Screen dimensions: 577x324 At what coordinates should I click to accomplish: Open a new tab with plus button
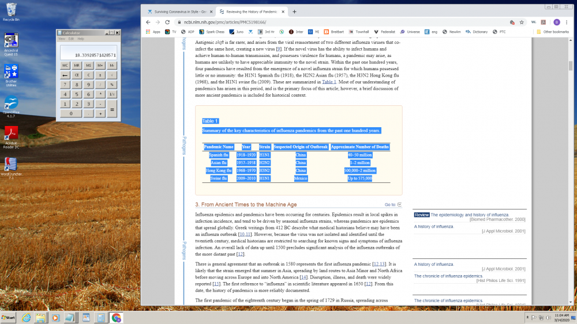click(x=294, y=12)
